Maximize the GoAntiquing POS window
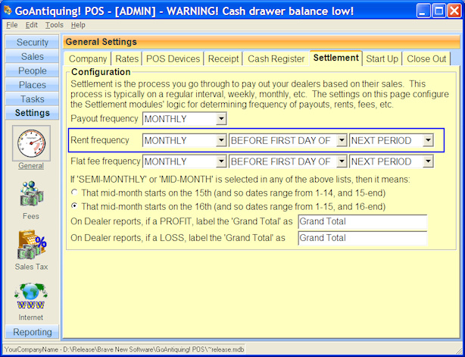 [x=439, y=11]
